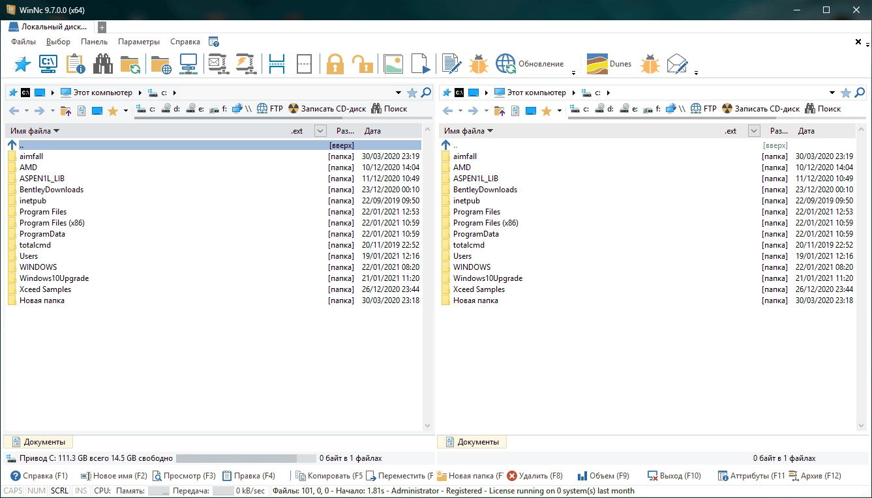The height and width of the screenshot is (498, 872).
Task: Toggle the NUM indicator in status bar
Action: [37, 491]
